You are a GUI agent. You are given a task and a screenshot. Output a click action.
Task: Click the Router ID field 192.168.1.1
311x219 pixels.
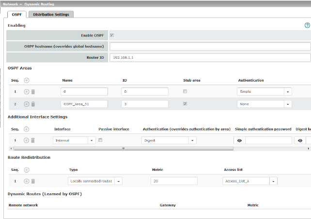pyautogui.click(x=210, y=57)
